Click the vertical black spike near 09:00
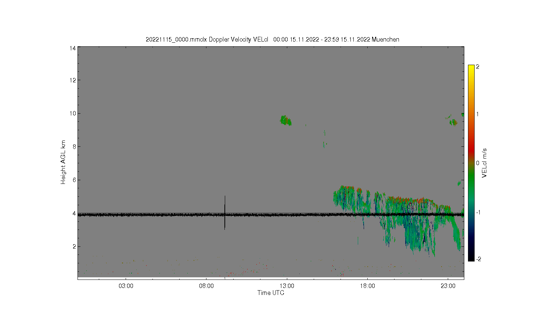The image size is (551, 331). pos(225,213)
